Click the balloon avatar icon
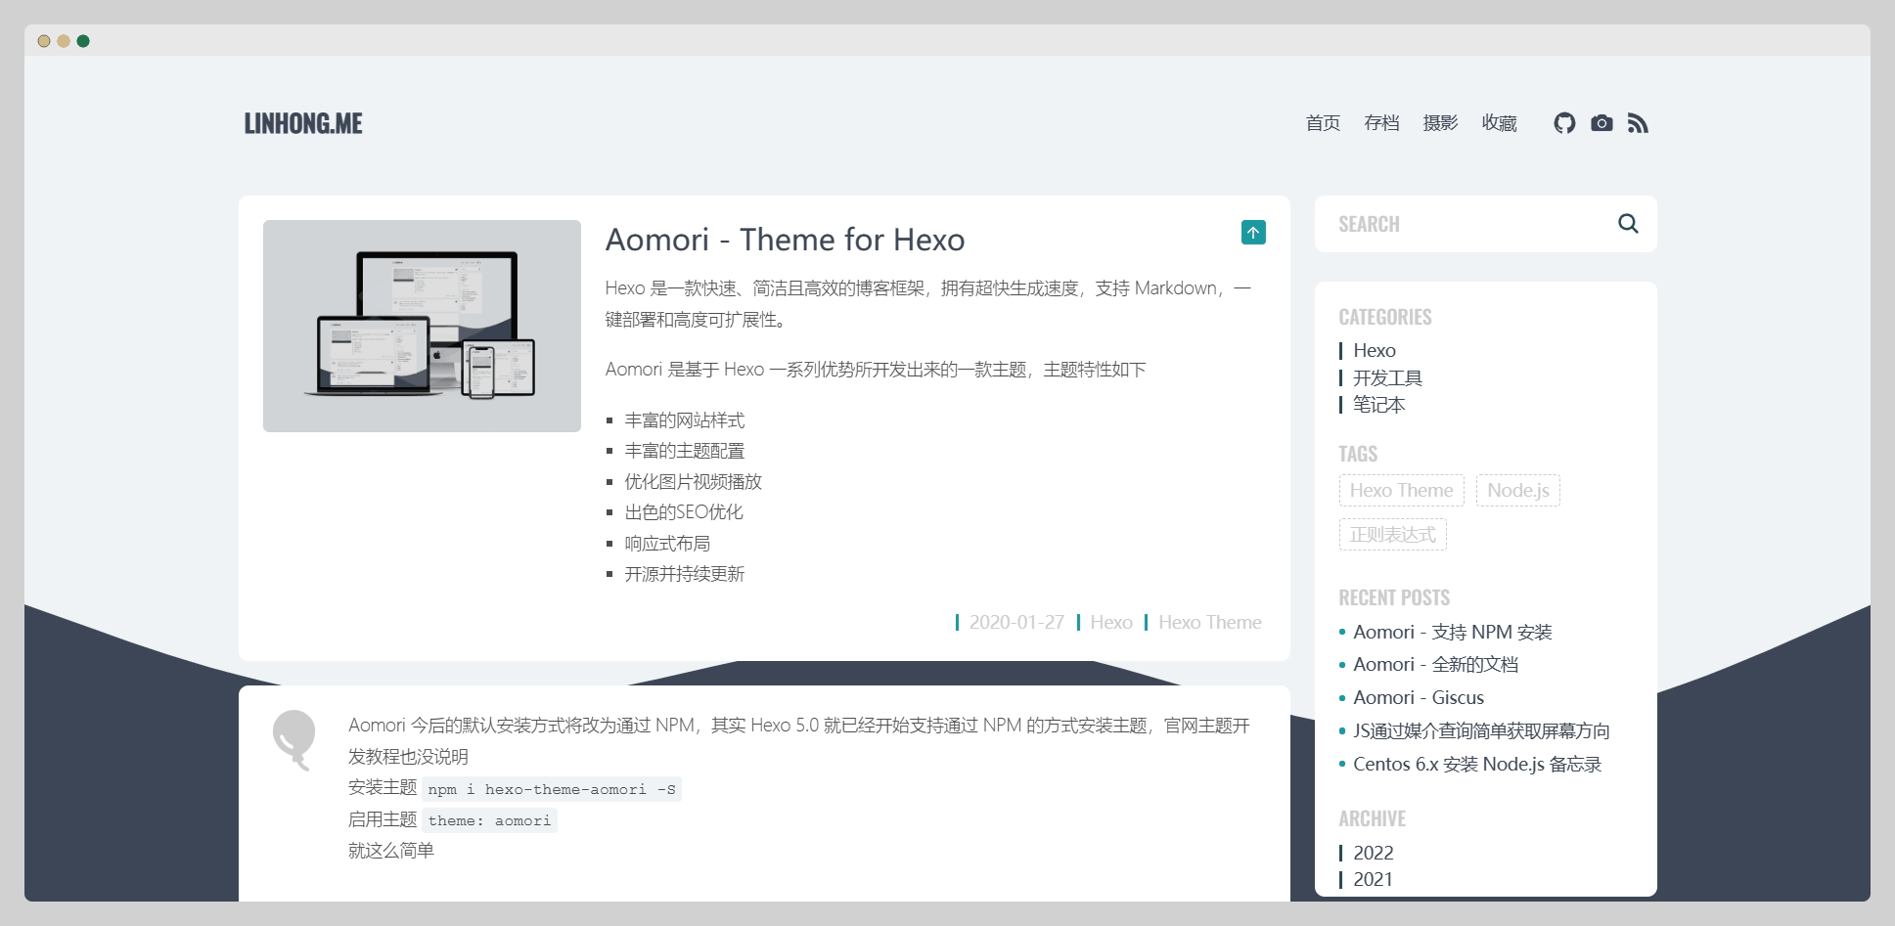 point(293,739)
